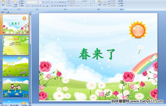Screen dimensions: 166x106
Task: Click the clear formatting eraser icon
Action: 48,2
